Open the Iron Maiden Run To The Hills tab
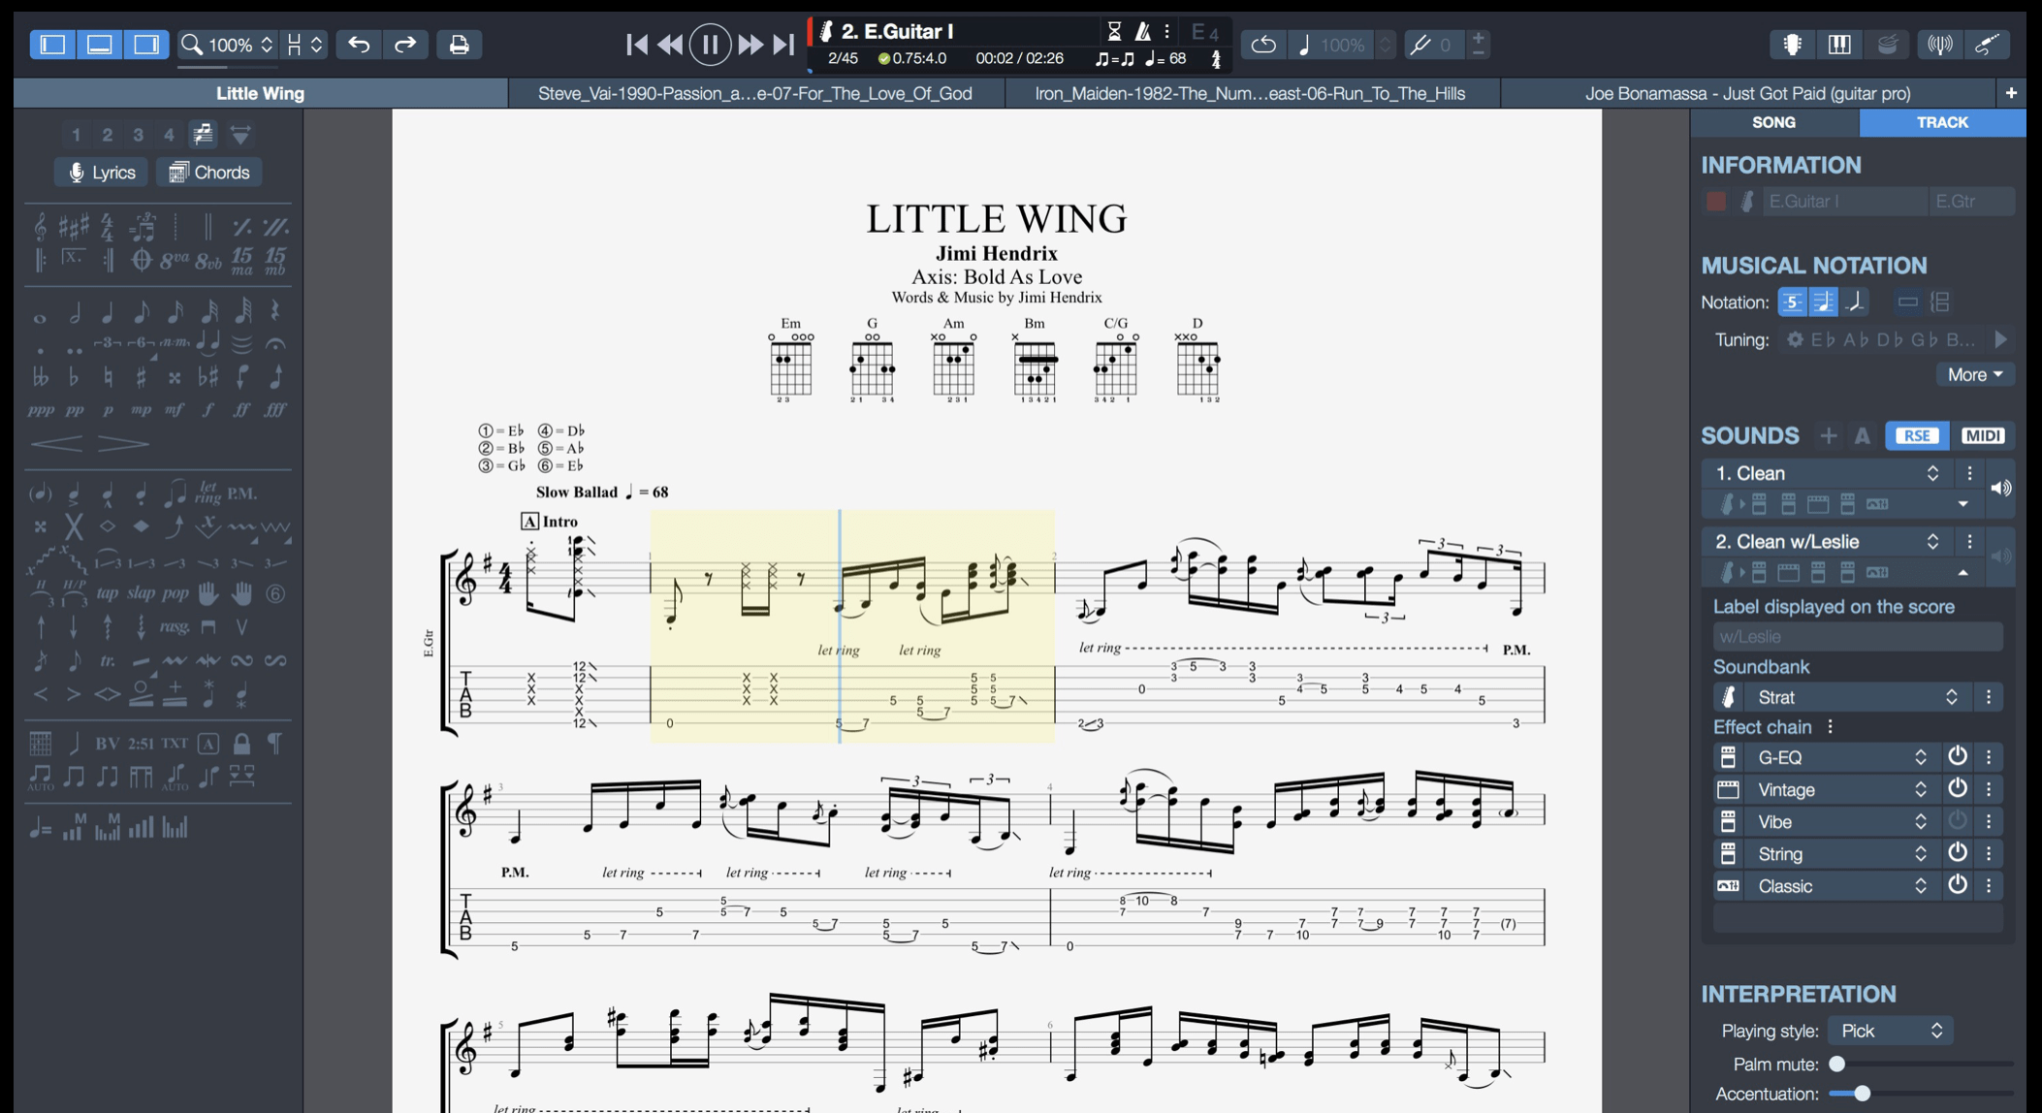The width and height of the screenshot is (2042, 1113). 1251,93
